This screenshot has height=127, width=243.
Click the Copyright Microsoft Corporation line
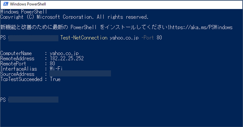pos(74,17)
